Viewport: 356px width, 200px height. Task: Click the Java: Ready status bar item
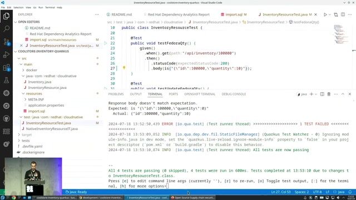pyautogui.click(x=76, y=192)
